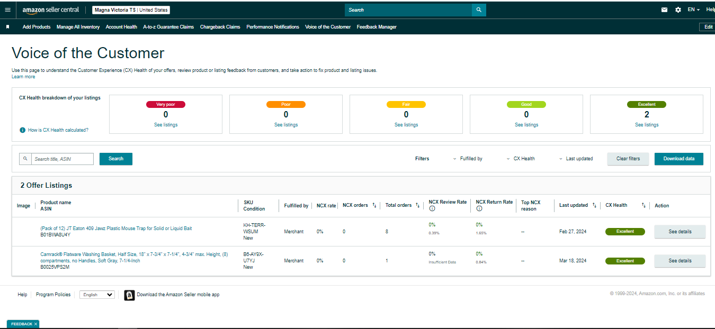Viewport: 715px width, 329px height.
Task: Open Feedback Manager
Action: [377, 27]
